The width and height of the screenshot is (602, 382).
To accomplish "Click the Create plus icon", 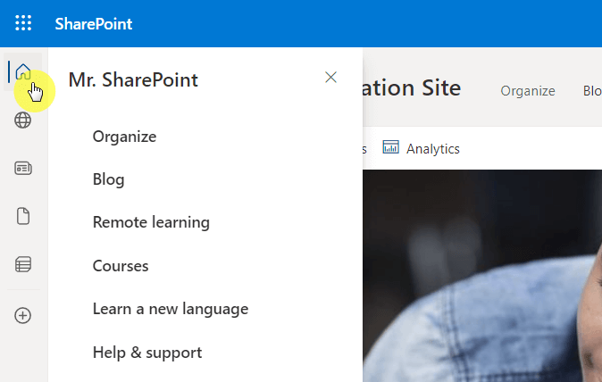I will 22,316.
